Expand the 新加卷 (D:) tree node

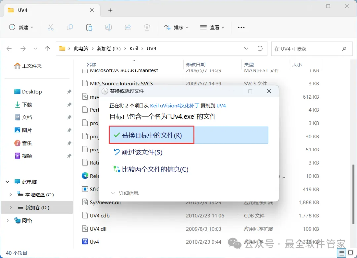[x=11, y=208]
